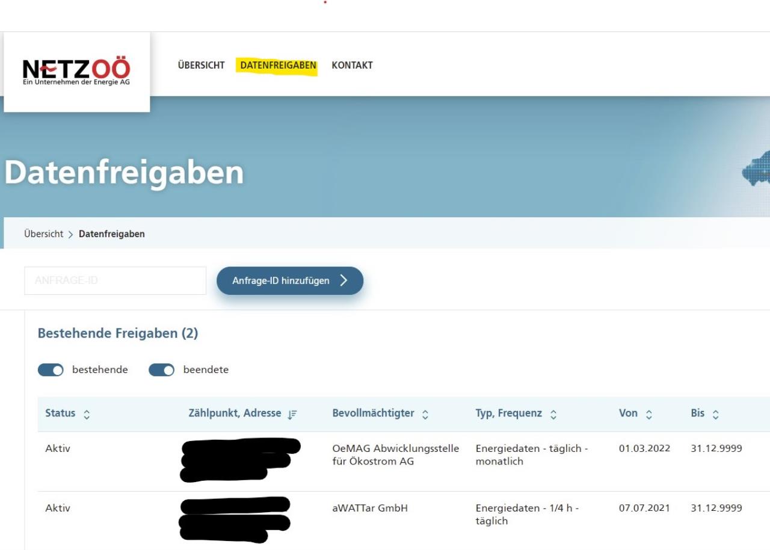Sort by Von date column arrows

tap(648, 414)
